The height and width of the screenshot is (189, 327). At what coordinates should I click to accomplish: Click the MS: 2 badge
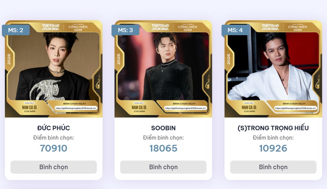coord(15,30)
